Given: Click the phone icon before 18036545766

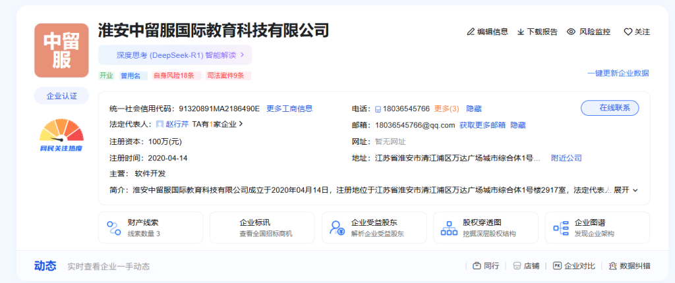Looking at the screenshot, I should point(378,109).
